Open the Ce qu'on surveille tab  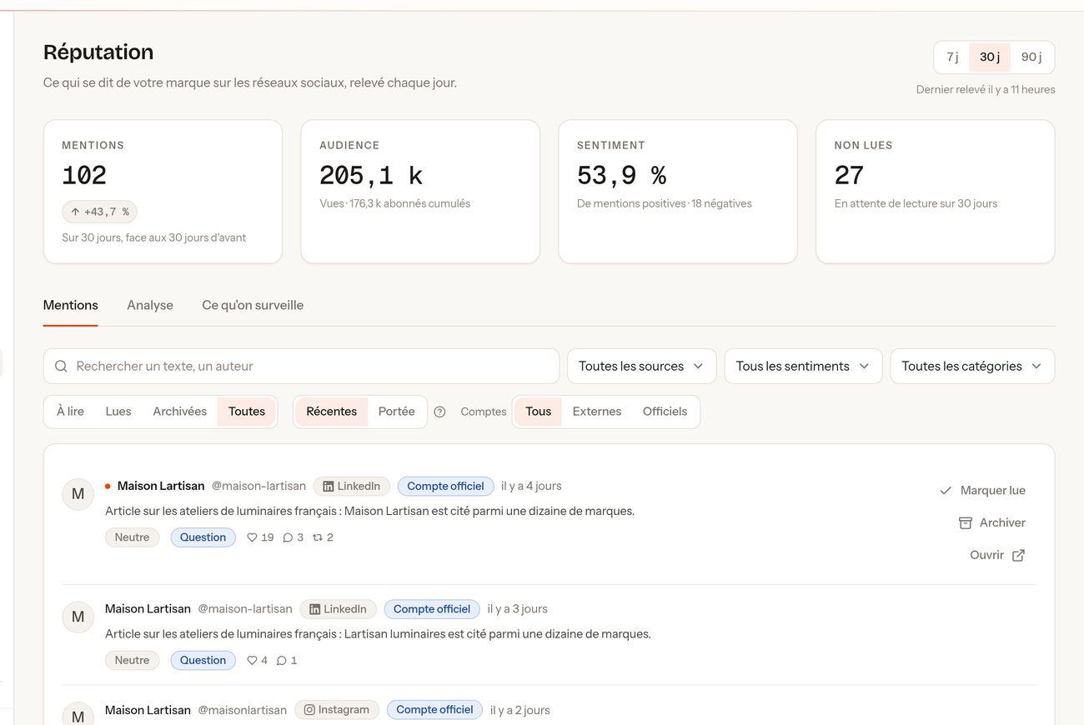pos(253,306)
